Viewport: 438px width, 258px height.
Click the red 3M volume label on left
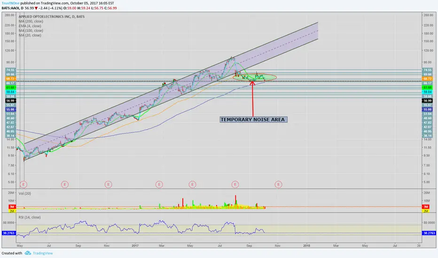point(12,207)
